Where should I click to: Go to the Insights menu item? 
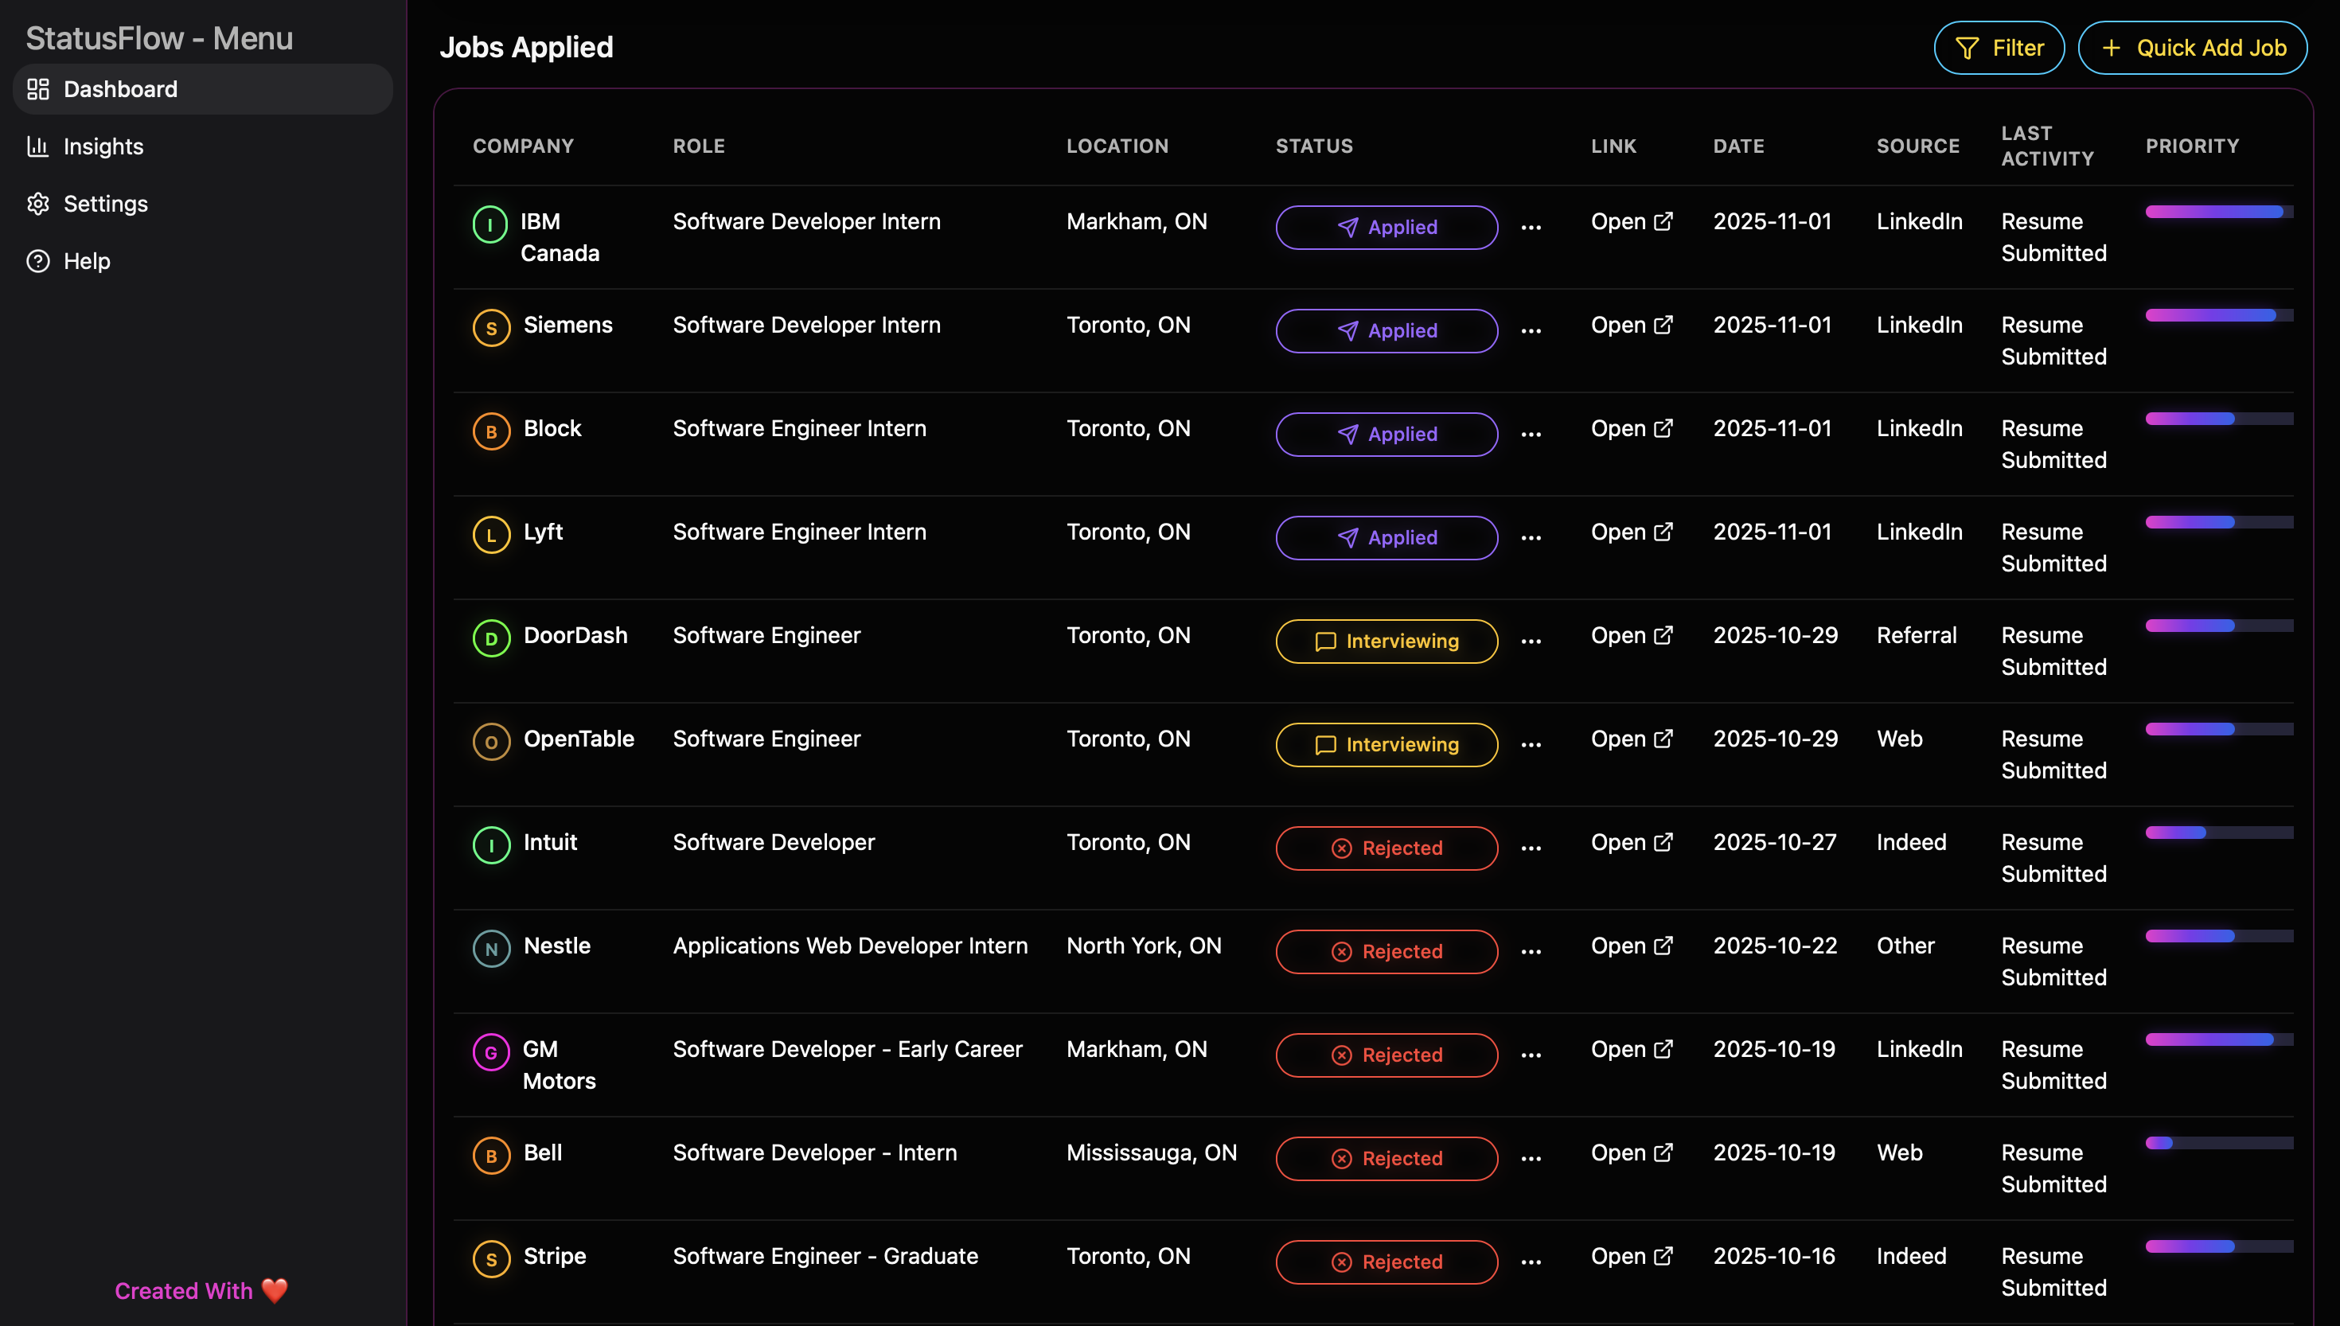point(103,146)
